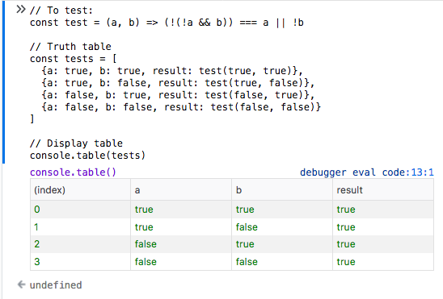Click the '// To test:' comment line
Image resolution: width=443 pixels, height=299 pixels.
click(x=61, y=10)
